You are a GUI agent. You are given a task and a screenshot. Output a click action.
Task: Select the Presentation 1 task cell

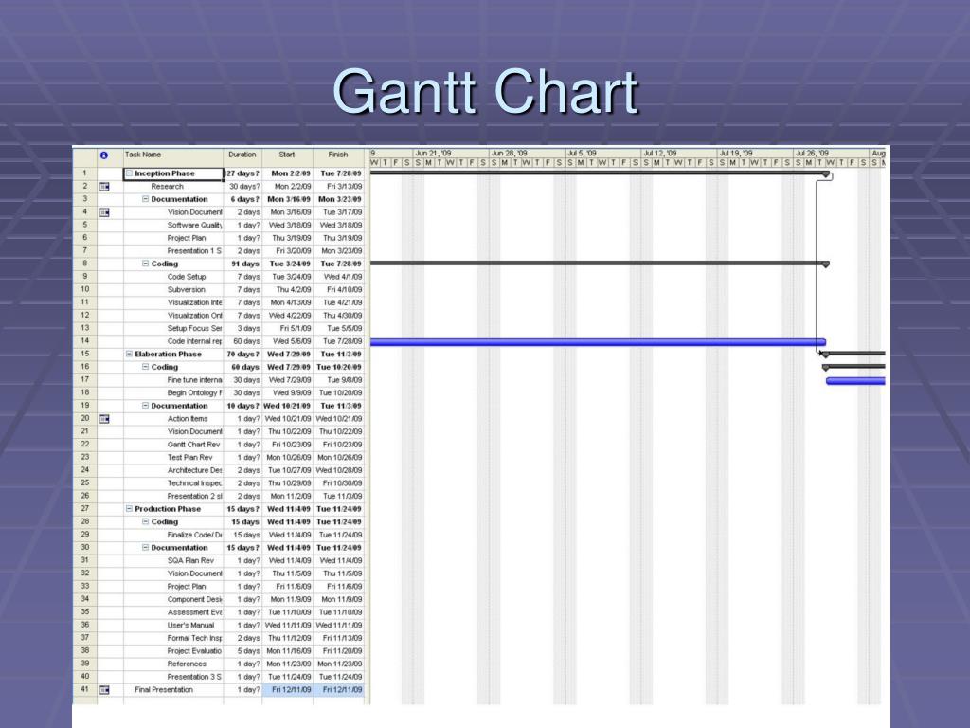click(x=173, y=251)
